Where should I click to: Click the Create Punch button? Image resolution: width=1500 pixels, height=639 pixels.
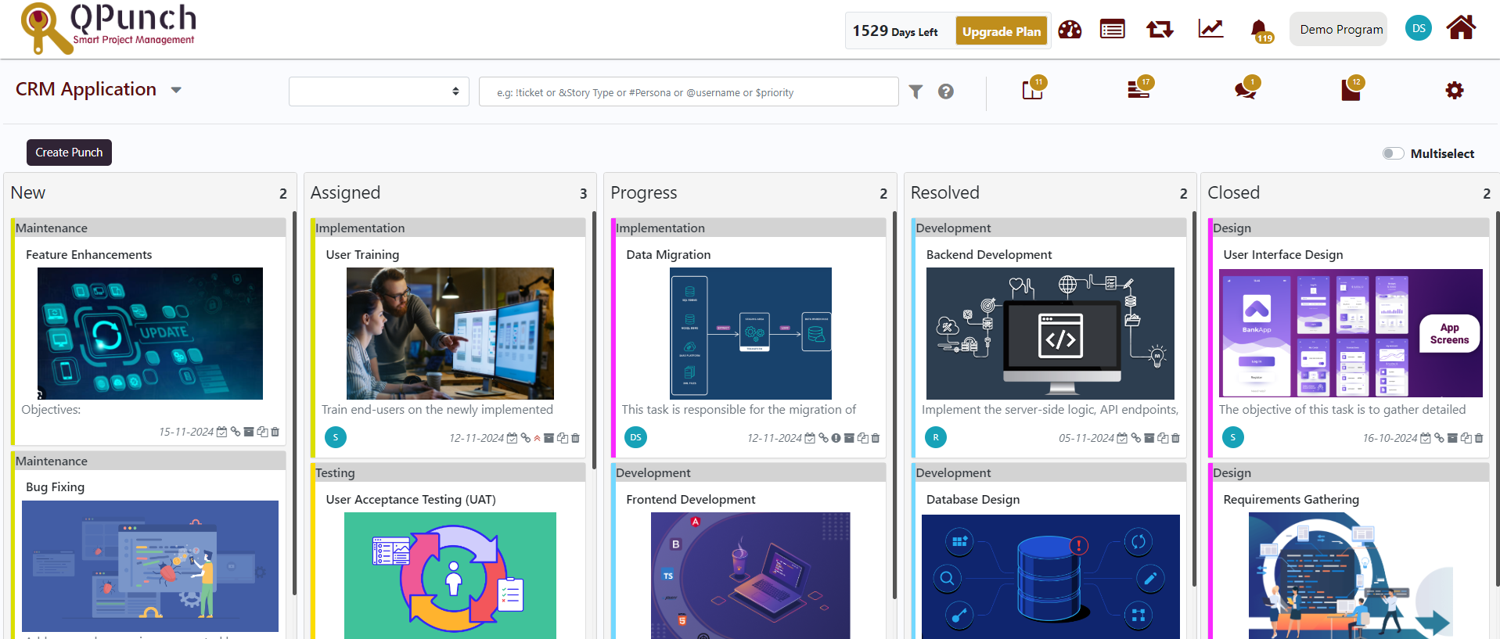pyautogui.click(x=69, y=153)
